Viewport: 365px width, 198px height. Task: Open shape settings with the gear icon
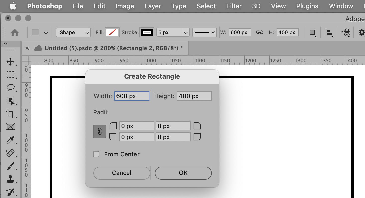point(361,32)
